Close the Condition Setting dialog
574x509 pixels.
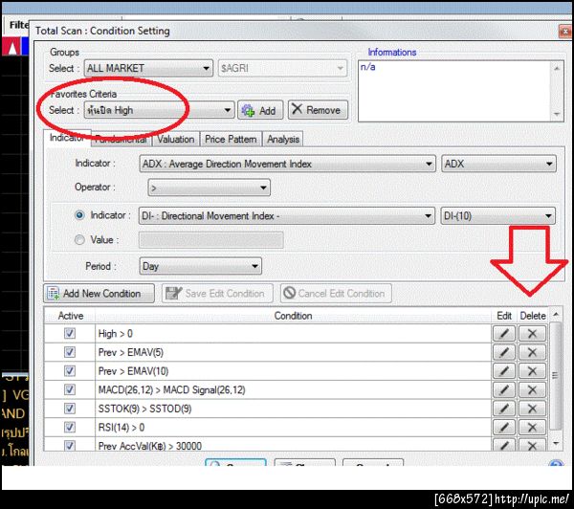(565, 32)
